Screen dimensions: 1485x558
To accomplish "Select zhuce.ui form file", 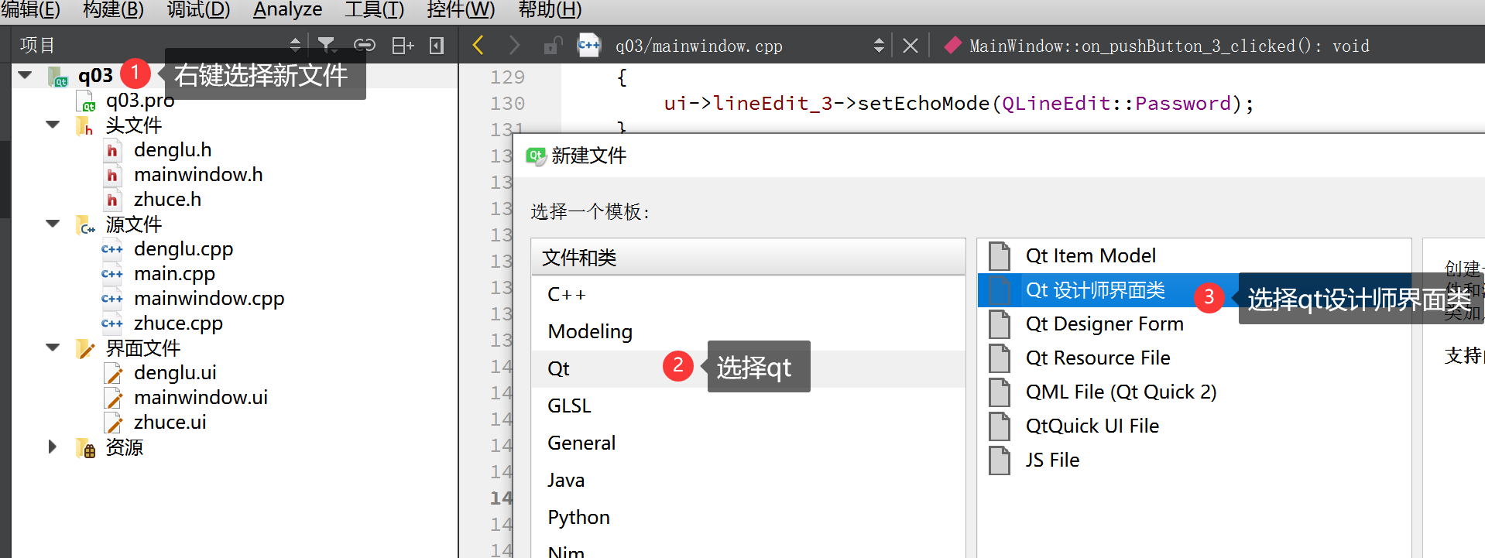I will (x=170, y=422).
